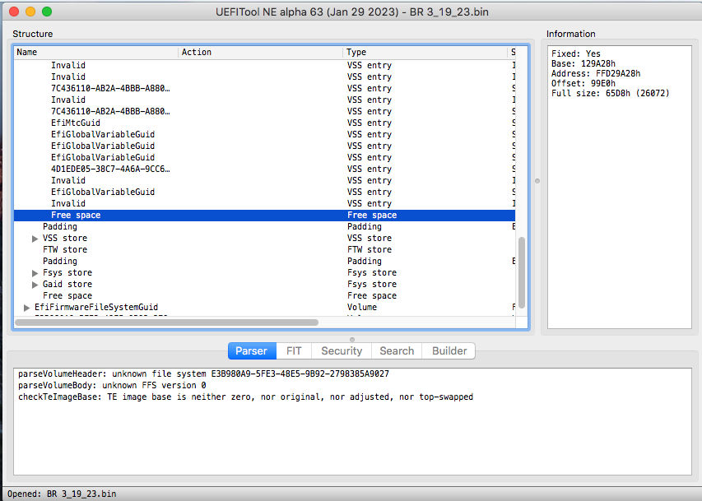Screen dimensions: 702x501
Task: Click the splitter handle between Structure and Information
Action: 537,181
